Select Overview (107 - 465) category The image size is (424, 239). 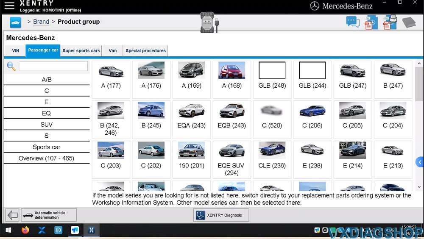click(x=47, y=158)
